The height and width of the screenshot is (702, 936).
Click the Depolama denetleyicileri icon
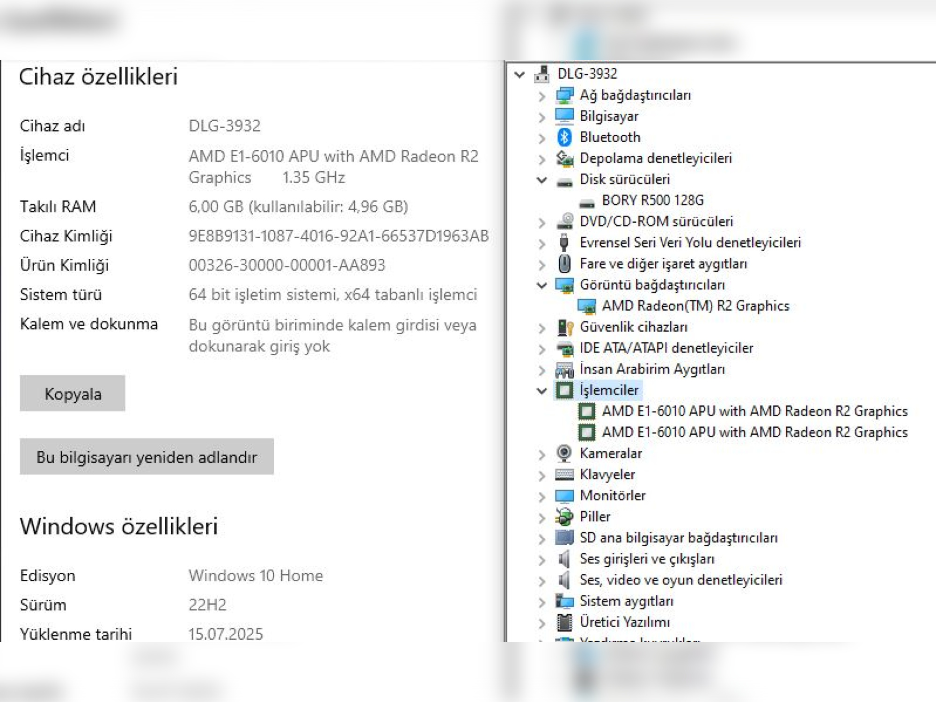pos(564,159)
